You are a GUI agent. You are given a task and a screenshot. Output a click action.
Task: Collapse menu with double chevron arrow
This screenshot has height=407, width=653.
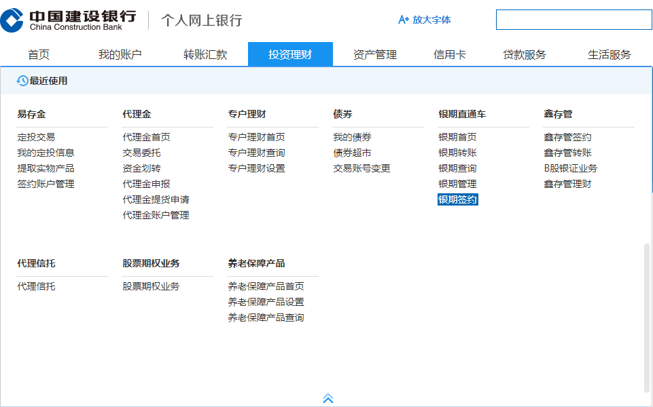coord(328,398)
